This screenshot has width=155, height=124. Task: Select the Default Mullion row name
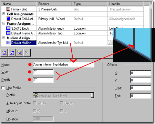click(x=24, y=43)
